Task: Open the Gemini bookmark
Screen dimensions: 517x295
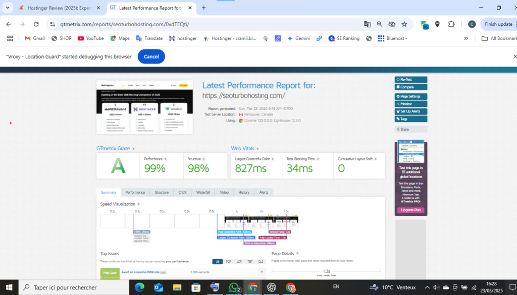Action: click(298, 38)
